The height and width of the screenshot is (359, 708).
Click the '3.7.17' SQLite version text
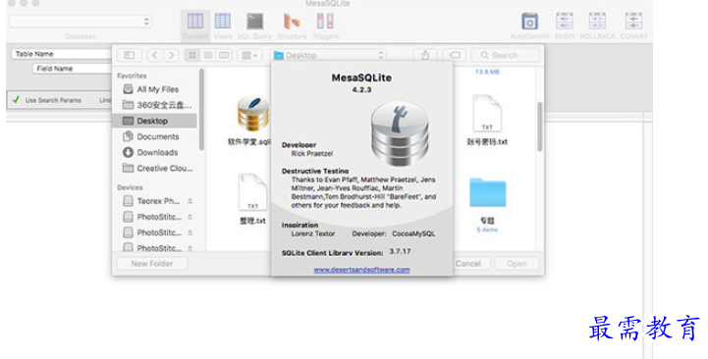(x=400, y=251)
